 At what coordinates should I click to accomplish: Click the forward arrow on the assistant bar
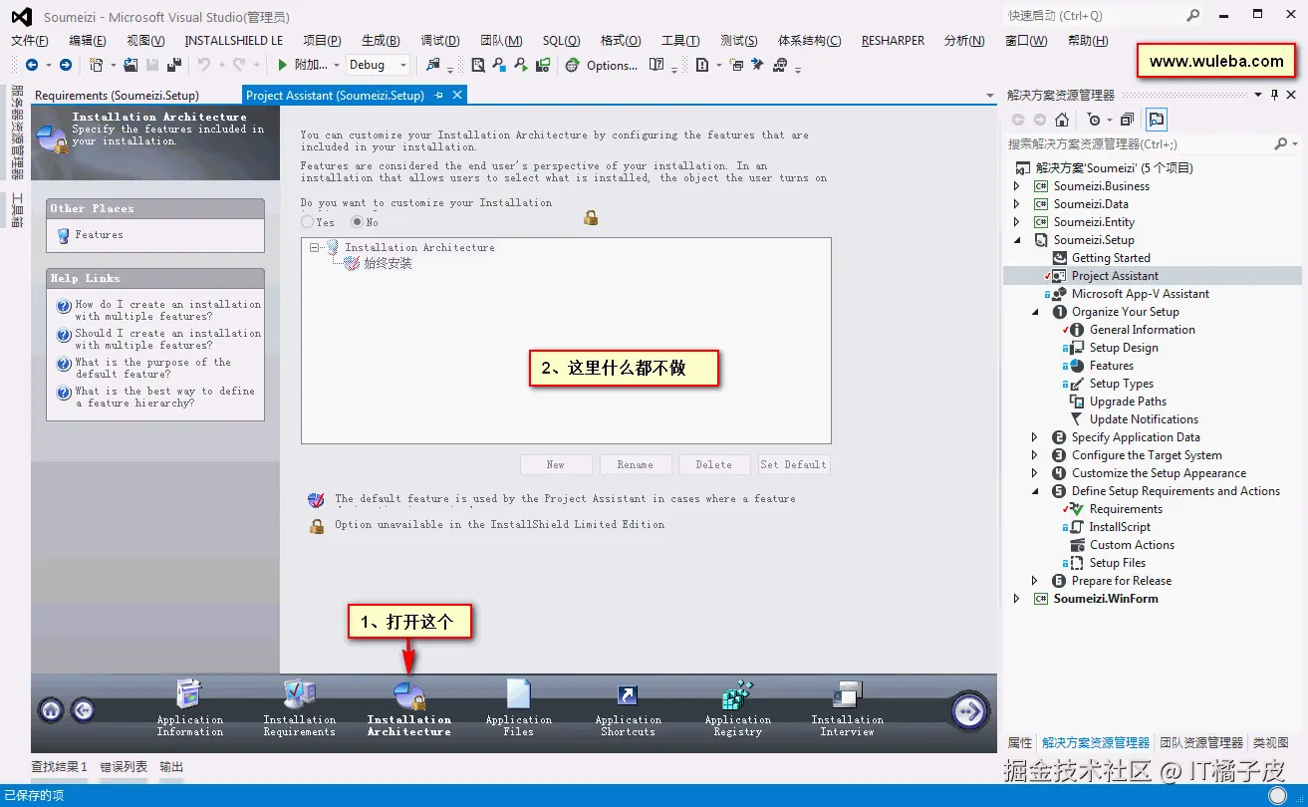(967, 710)
